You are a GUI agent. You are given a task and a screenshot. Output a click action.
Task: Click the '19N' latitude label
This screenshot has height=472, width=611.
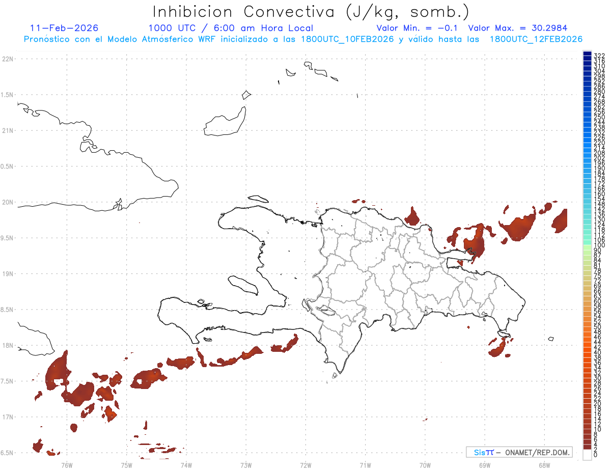click(x=7, y=274)
